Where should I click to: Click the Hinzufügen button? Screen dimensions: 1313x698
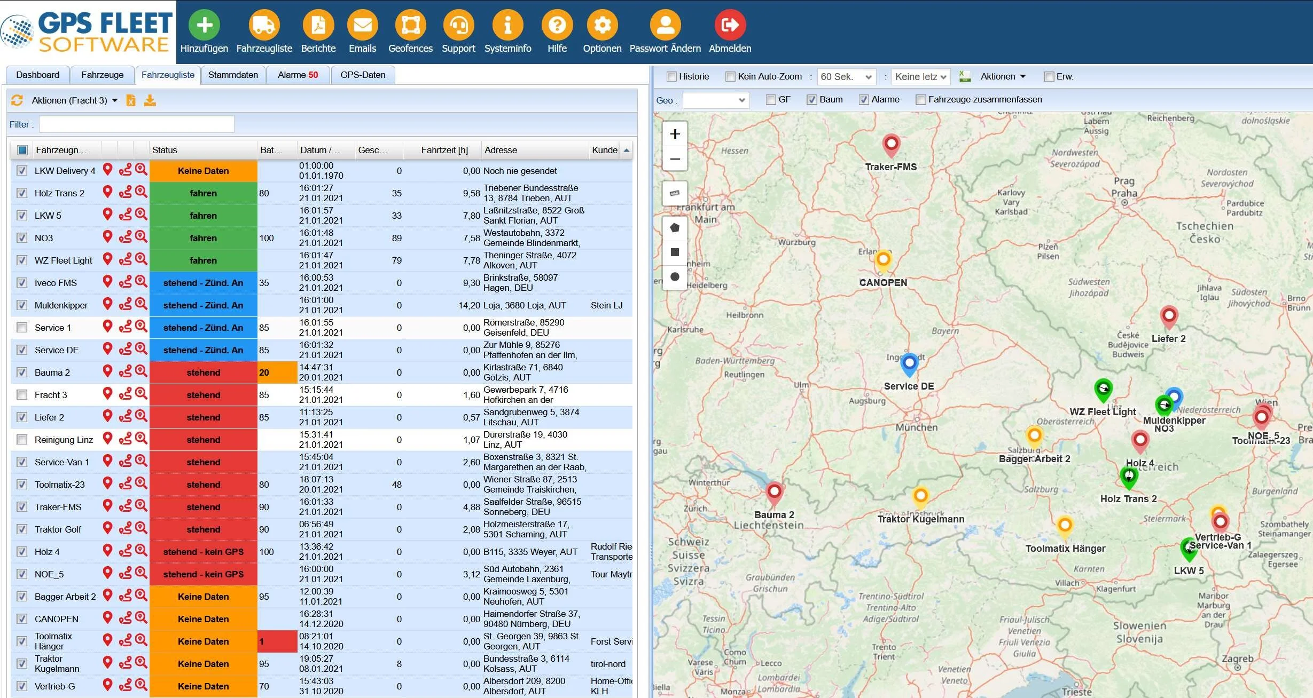[x=204, y=25]
